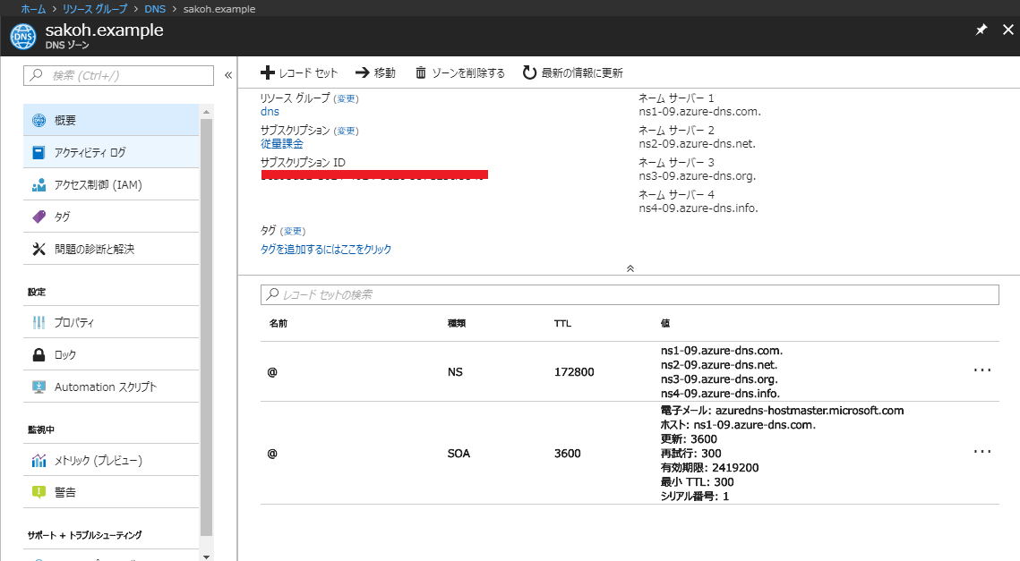Open the ロック settings item
This screenshot has width=1020, height=561.
coord(110,354)
